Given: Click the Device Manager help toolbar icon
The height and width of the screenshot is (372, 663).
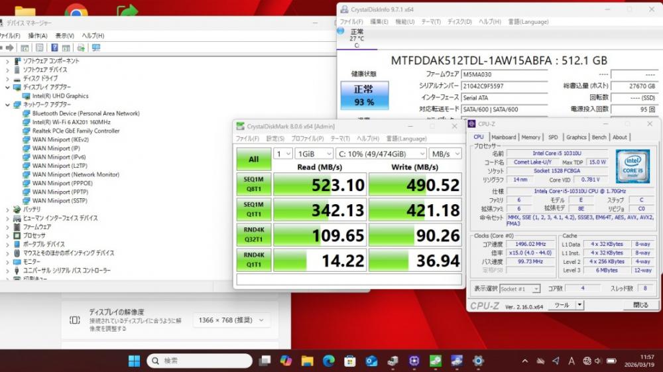Looking at the screenshot, I should tap(54, 48).
